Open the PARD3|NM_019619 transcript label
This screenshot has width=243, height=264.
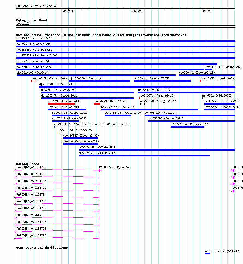pos(29,215)
